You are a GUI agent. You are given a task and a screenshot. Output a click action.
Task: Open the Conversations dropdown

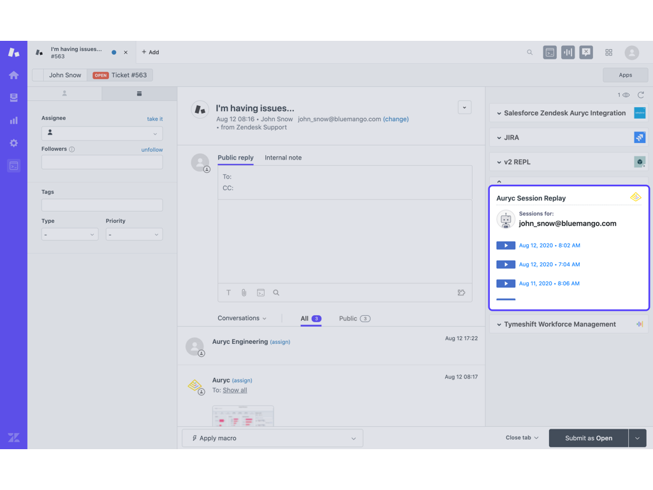pyautogui.click(x=242, y=318)
